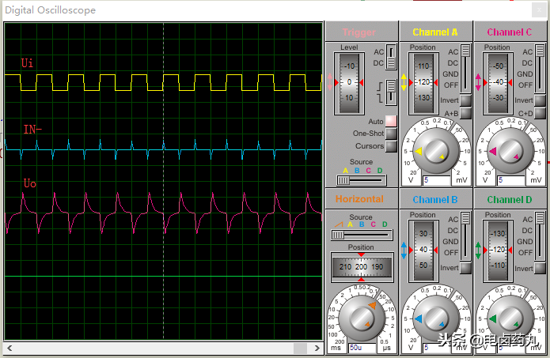The image size is (550, 358).
Task: Click the Channel B blue position arrows
Action: pyautogui.click(x=404, y=251)
